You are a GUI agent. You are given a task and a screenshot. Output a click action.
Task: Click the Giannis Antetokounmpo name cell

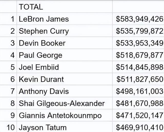[65, 115]
